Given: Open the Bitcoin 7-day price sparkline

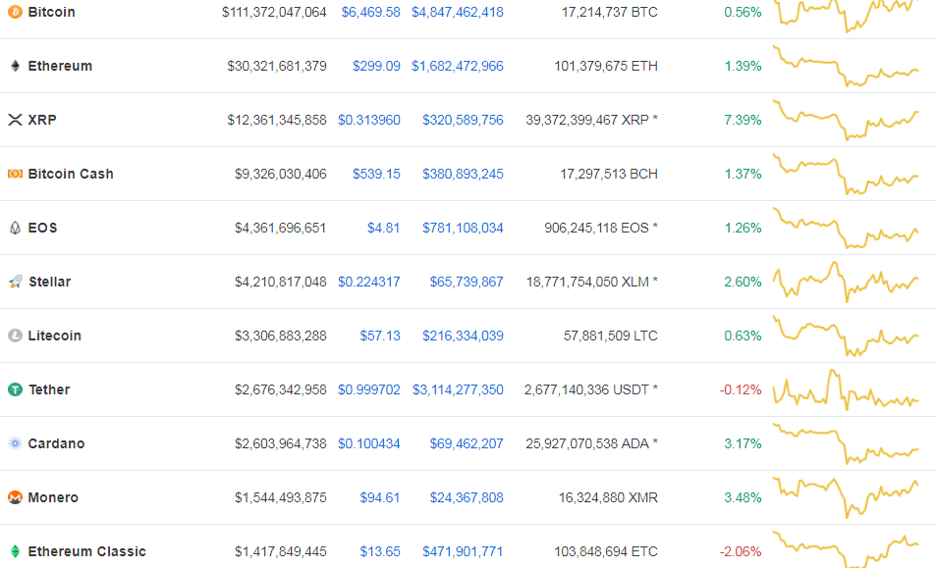Looking at the screenshot, I should pos(846,16).
